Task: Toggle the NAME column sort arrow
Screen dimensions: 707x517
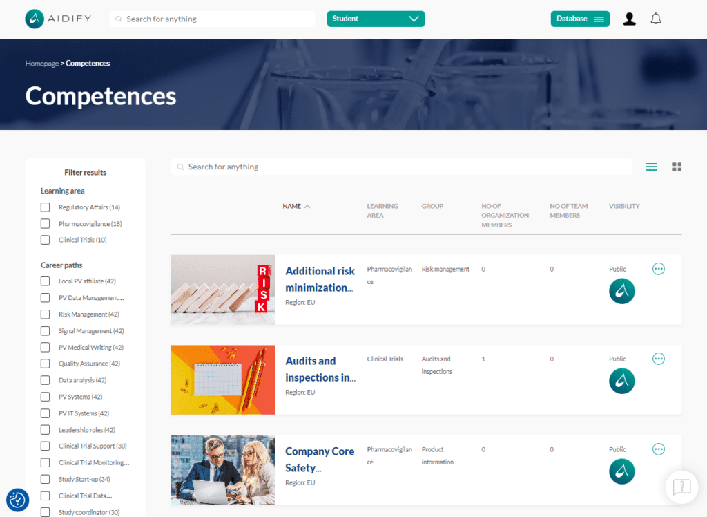Action: pyautogui.click(x=307, y=206)
